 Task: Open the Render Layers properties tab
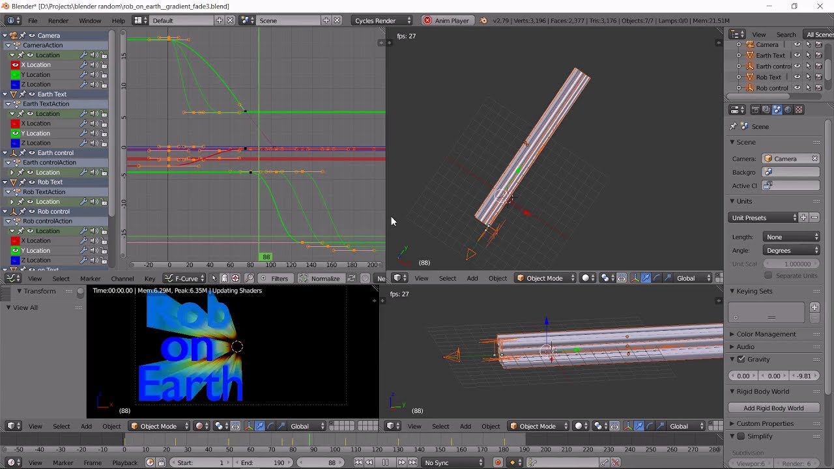click(766, 110)
